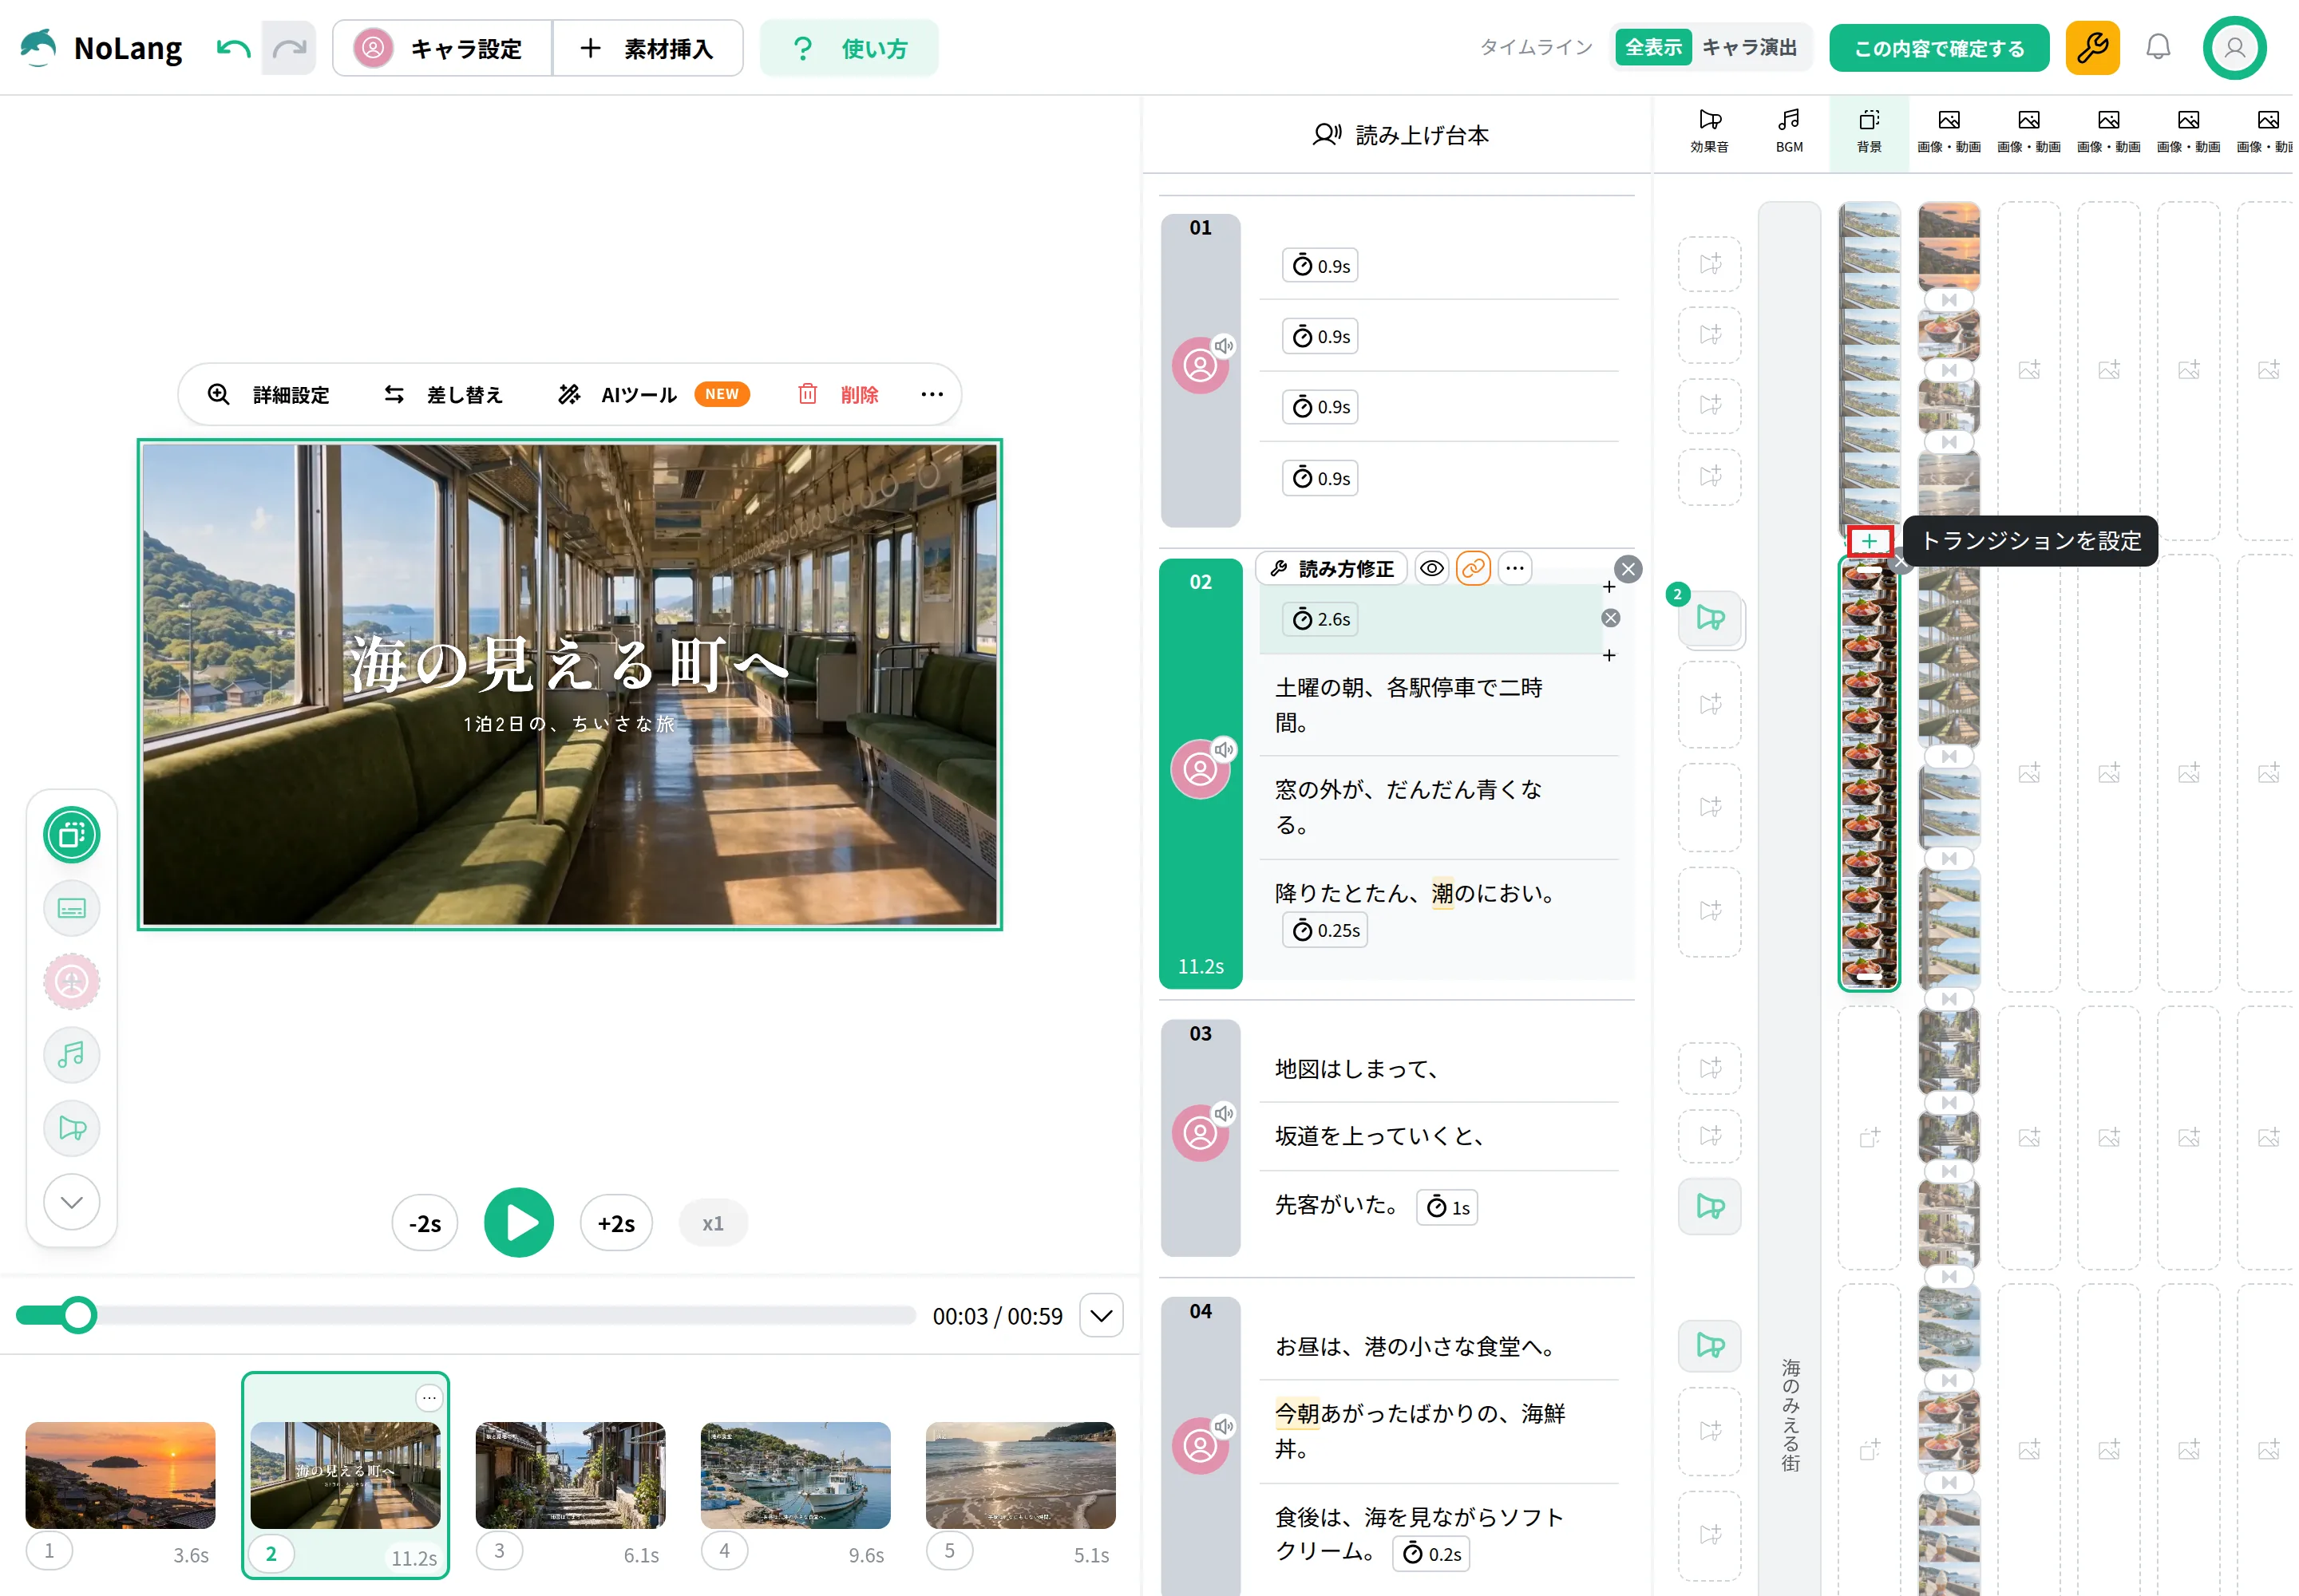The image size is (2299, 1596).
Task: Click 差し替え swap option
Action: point(443,394)
